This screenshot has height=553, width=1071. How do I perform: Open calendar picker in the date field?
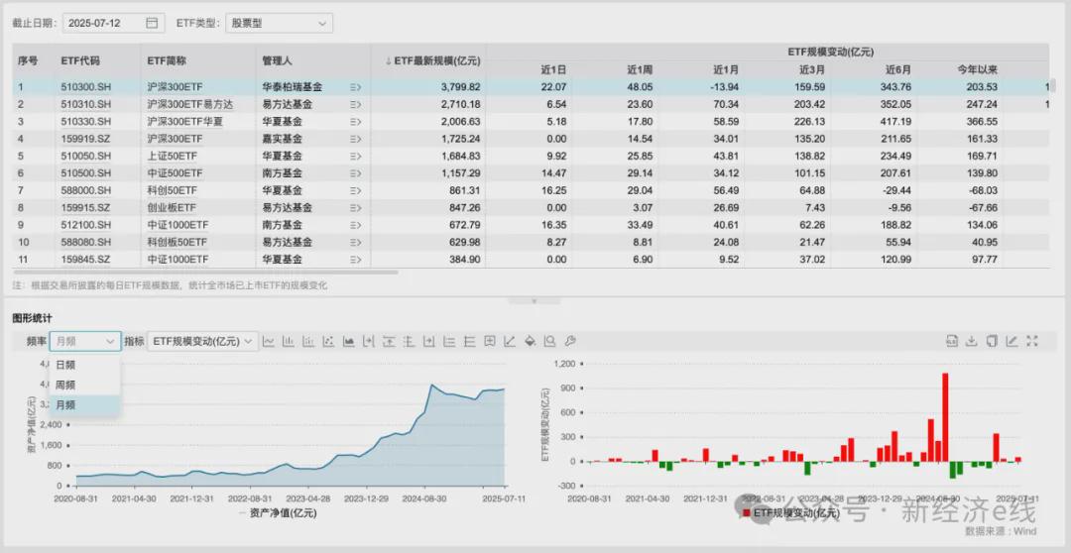(152, 23)
